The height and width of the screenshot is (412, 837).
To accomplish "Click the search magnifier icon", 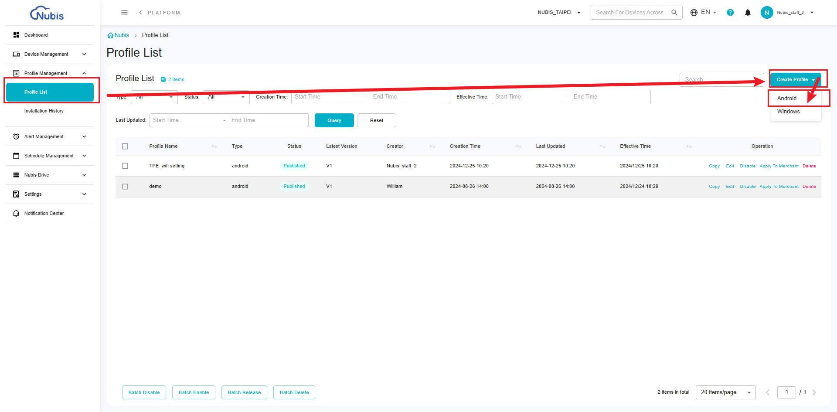I will click(x=674, y=13).
